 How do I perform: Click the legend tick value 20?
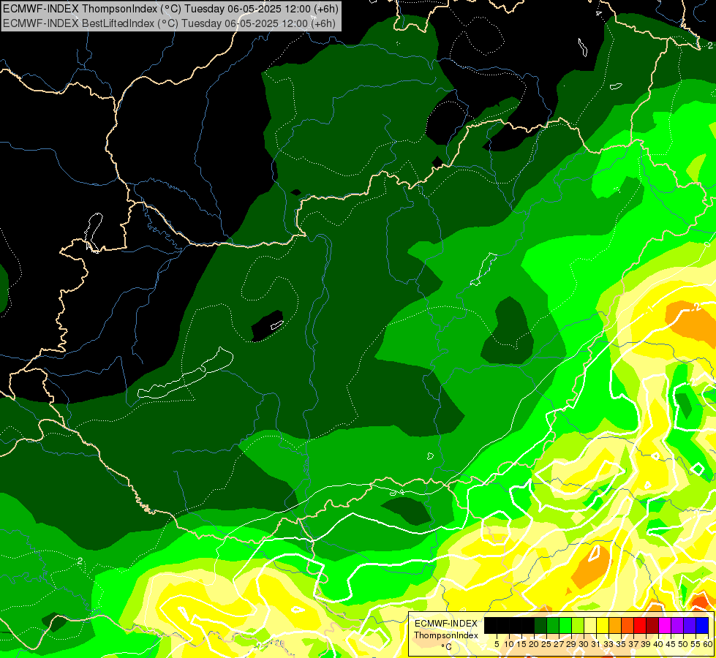534,644
